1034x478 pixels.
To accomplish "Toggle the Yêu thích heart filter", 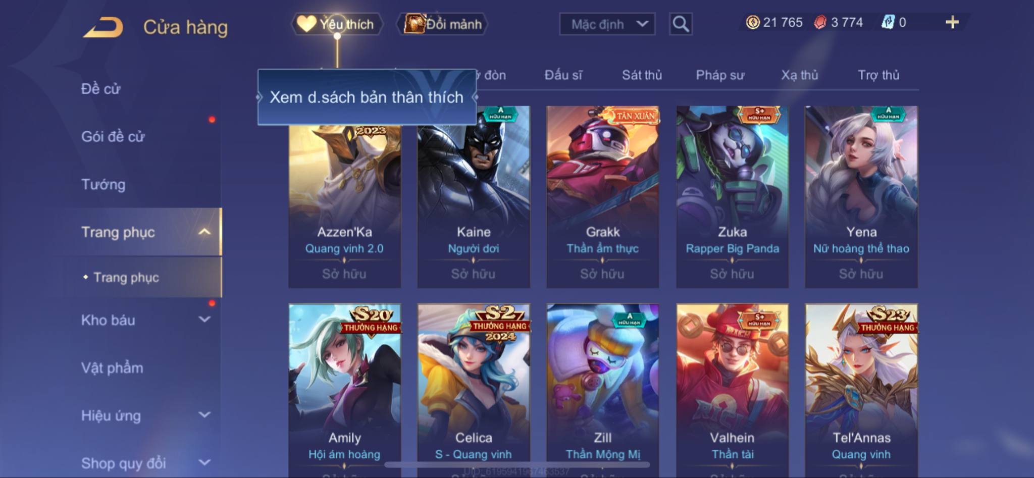I will (337, 24).
